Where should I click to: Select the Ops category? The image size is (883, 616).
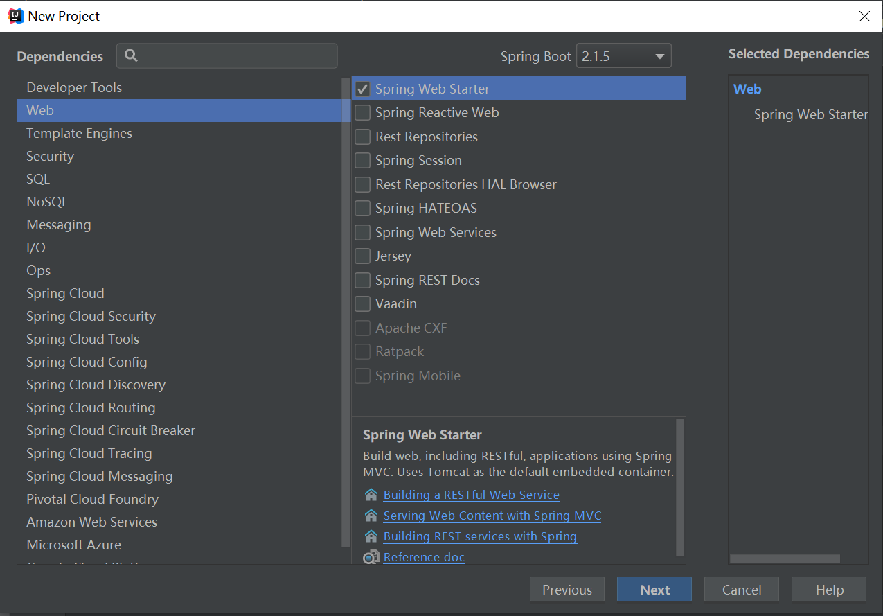(180, 270)
